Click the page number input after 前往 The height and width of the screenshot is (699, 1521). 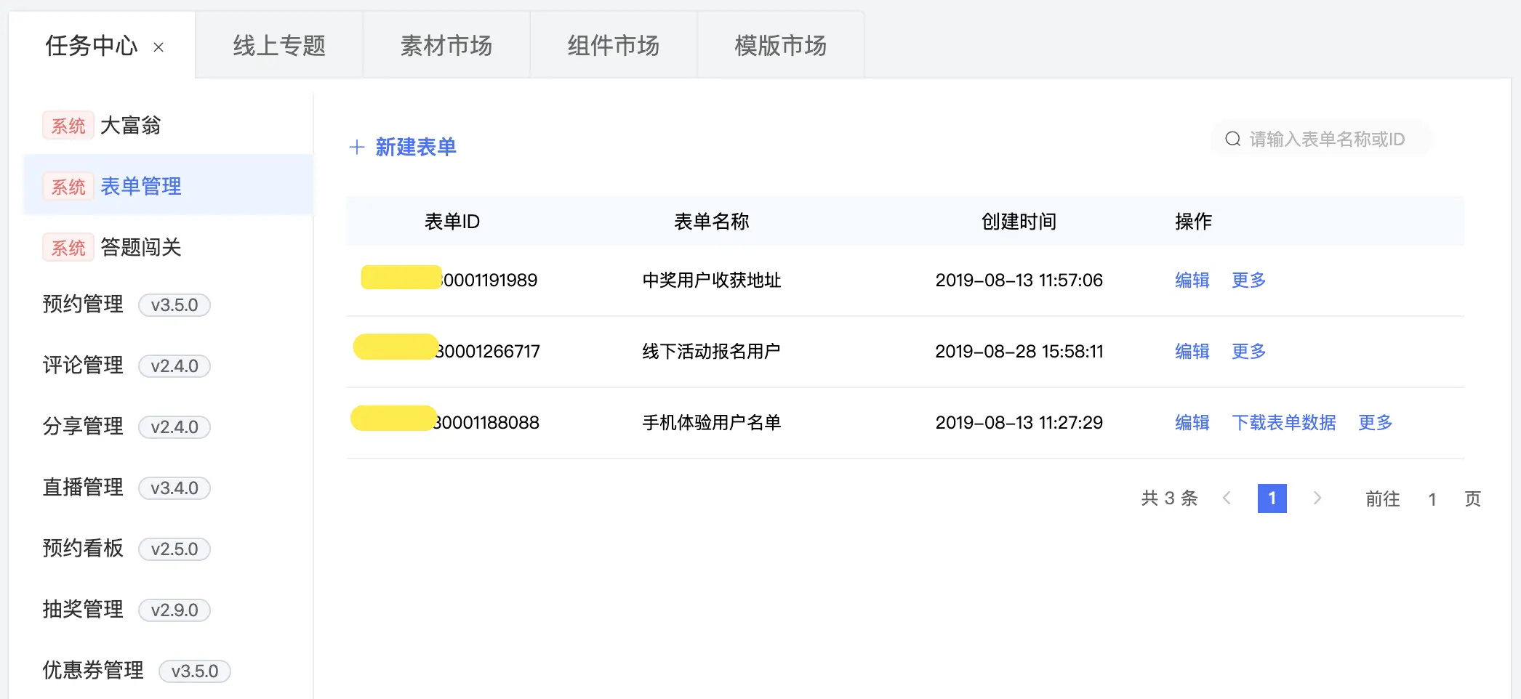coord(1432,498)
